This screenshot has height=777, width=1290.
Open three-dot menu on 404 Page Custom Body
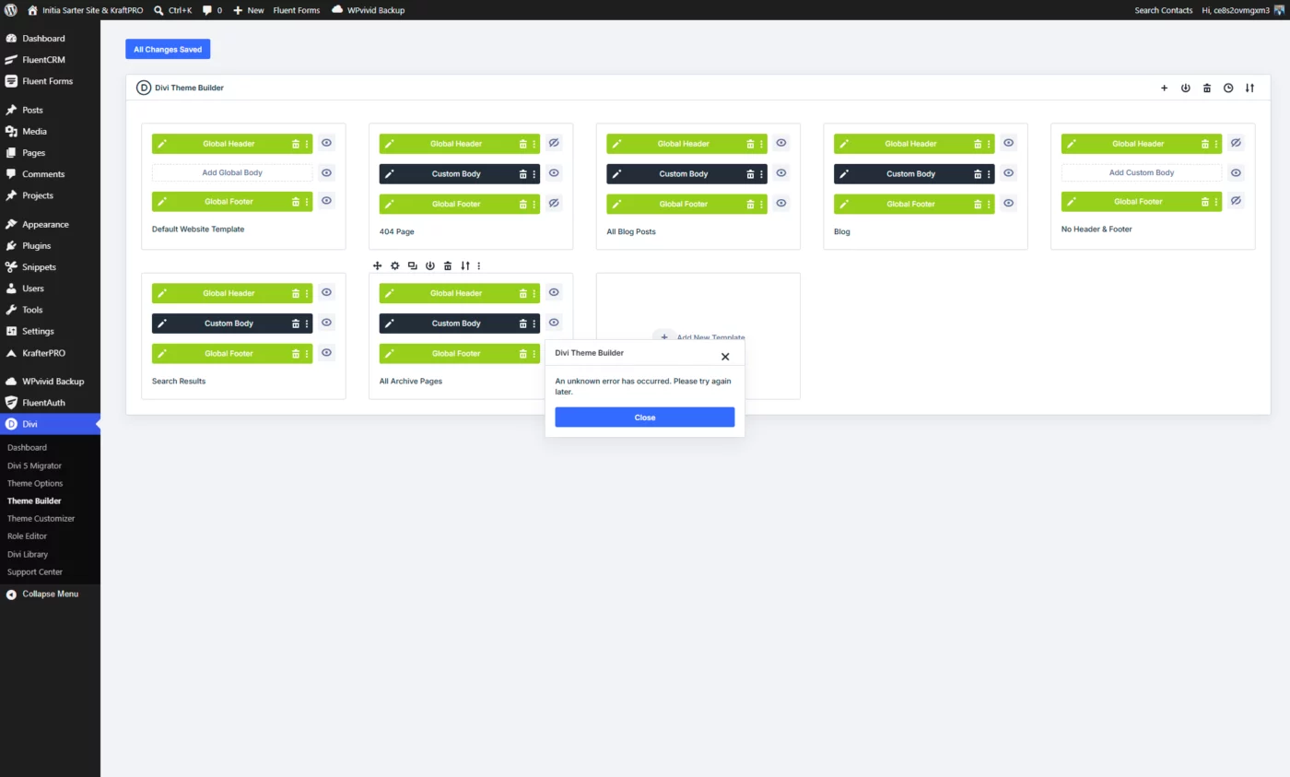tap(534, 174)
